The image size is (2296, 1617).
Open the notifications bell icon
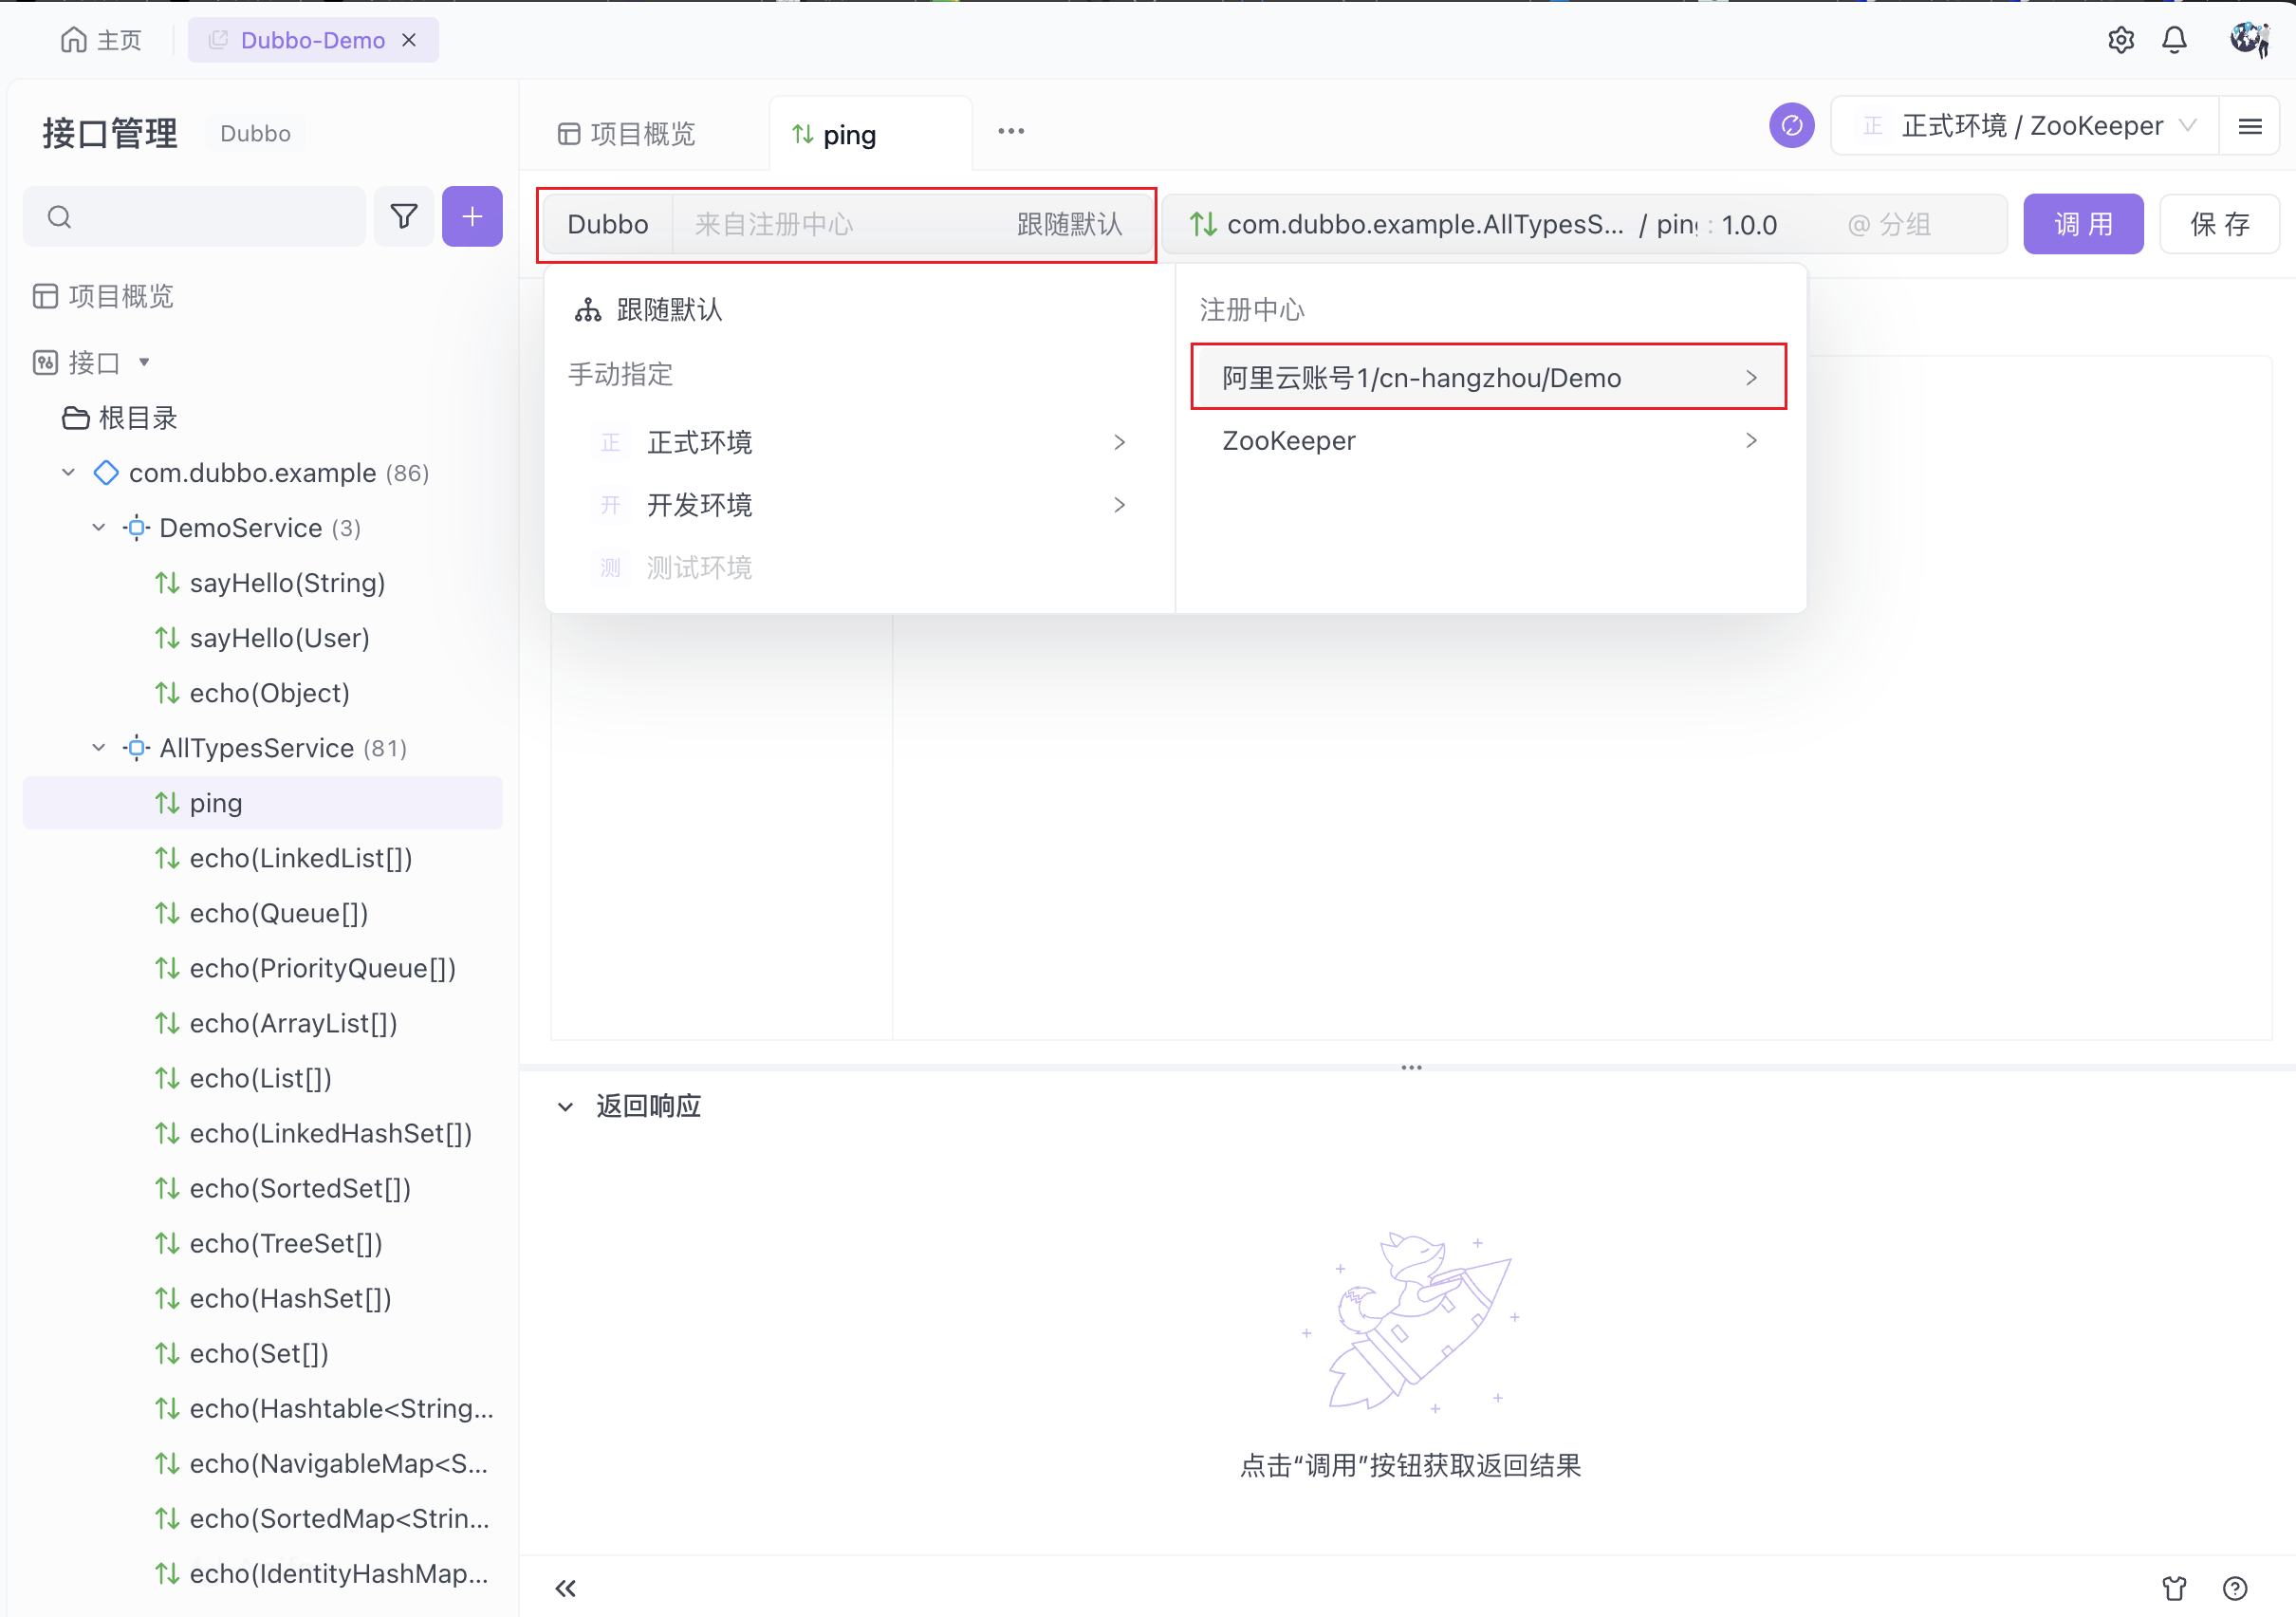(x=2174, y=40)
